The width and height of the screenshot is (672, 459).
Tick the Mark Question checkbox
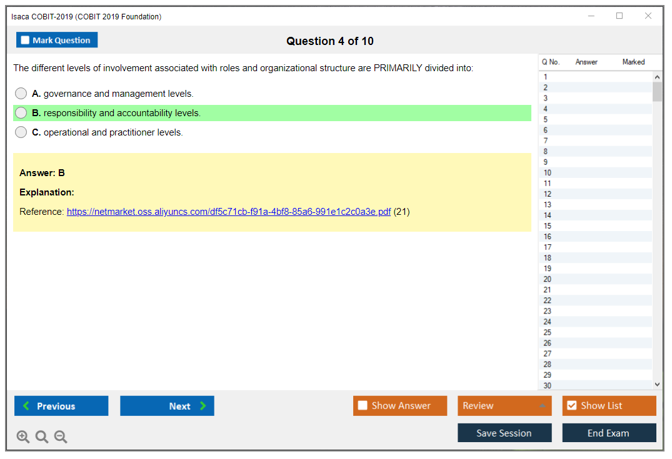[26, 40]
